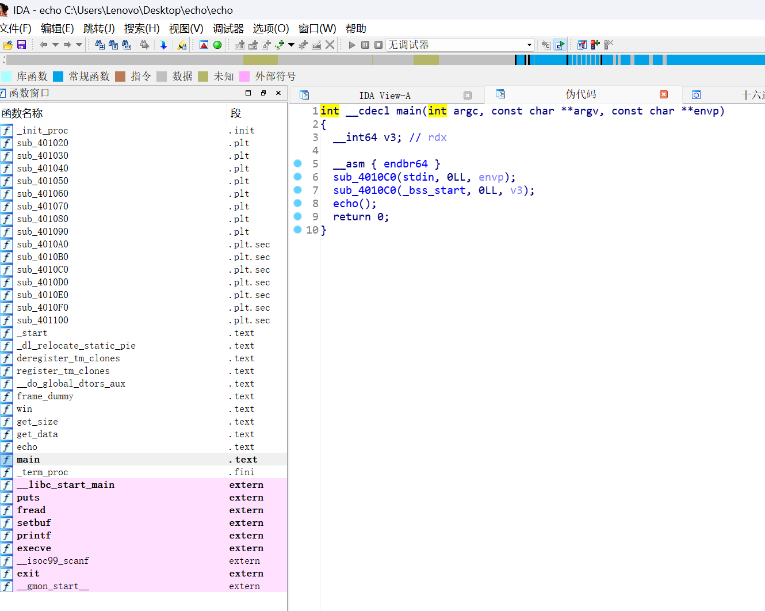Open the 无调试器 debugger dropdown

pyautogui.click(x=529, y=45)
